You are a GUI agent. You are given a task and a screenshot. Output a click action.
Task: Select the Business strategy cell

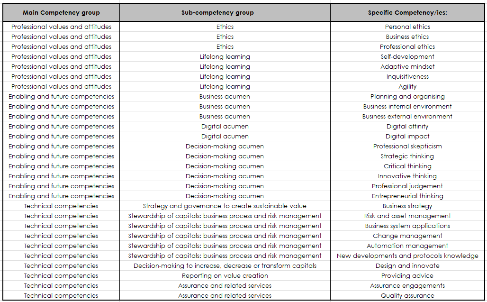pyautogui.click(x=407, y=206)
